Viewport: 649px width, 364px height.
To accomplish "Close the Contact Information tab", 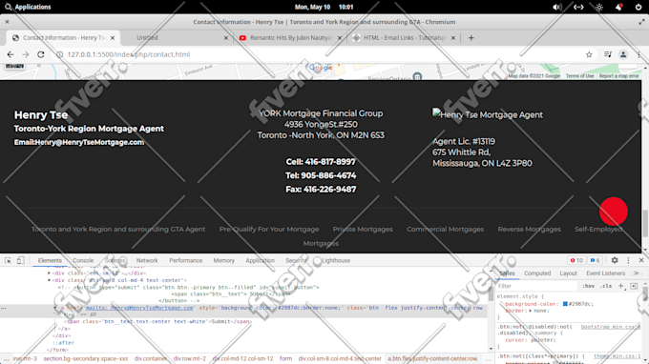I will pos(113,38).
